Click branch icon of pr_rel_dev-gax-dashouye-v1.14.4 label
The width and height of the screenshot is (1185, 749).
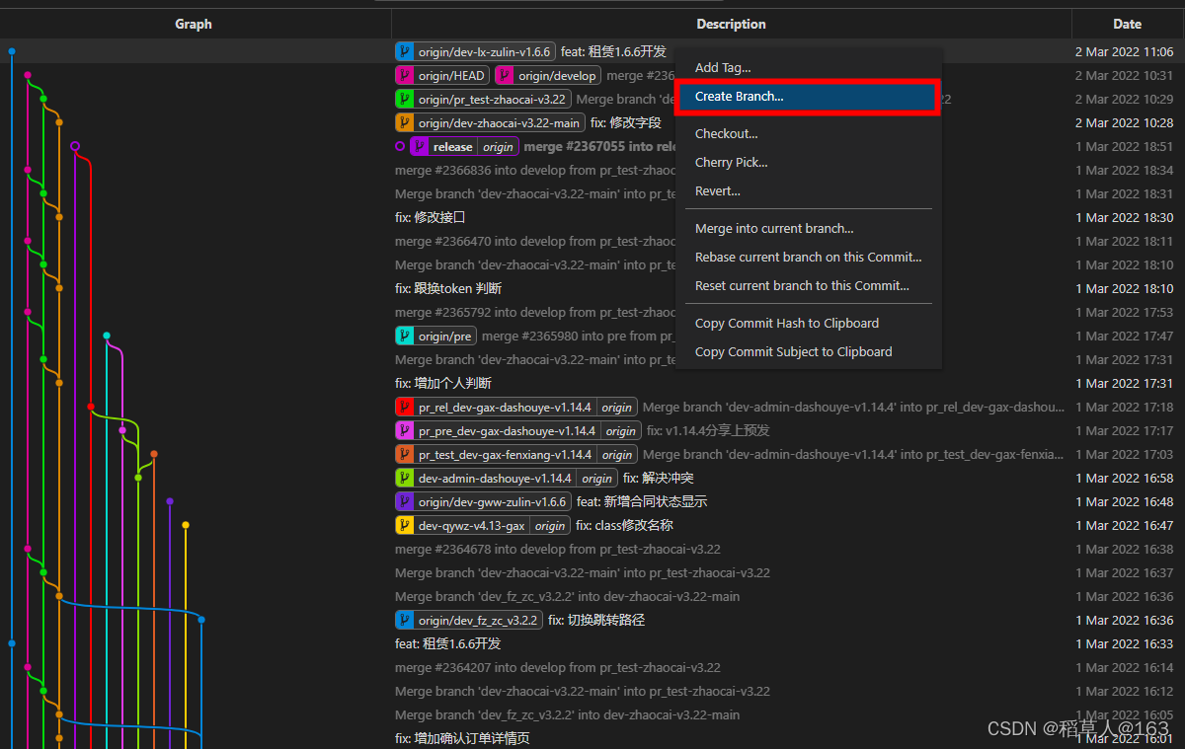pos(404,407)
